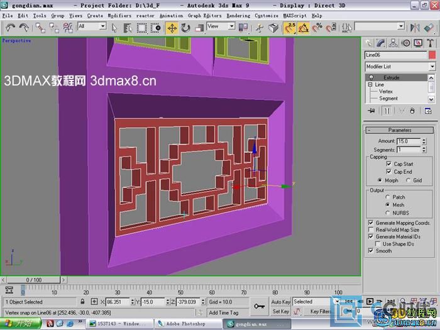The width and height of the screenshot is (440, 330).
Task: Activate the Select and Scale tool
Action: tap(199, 28)
